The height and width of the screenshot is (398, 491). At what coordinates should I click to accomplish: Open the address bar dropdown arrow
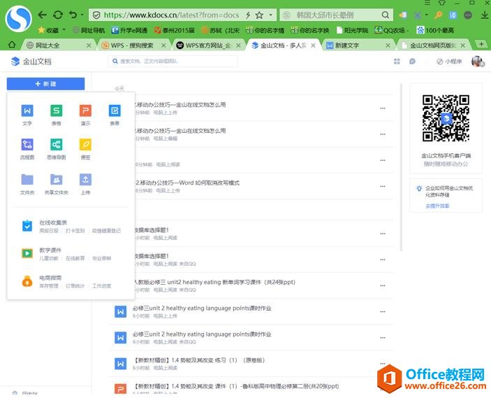[x=270, y=15]
